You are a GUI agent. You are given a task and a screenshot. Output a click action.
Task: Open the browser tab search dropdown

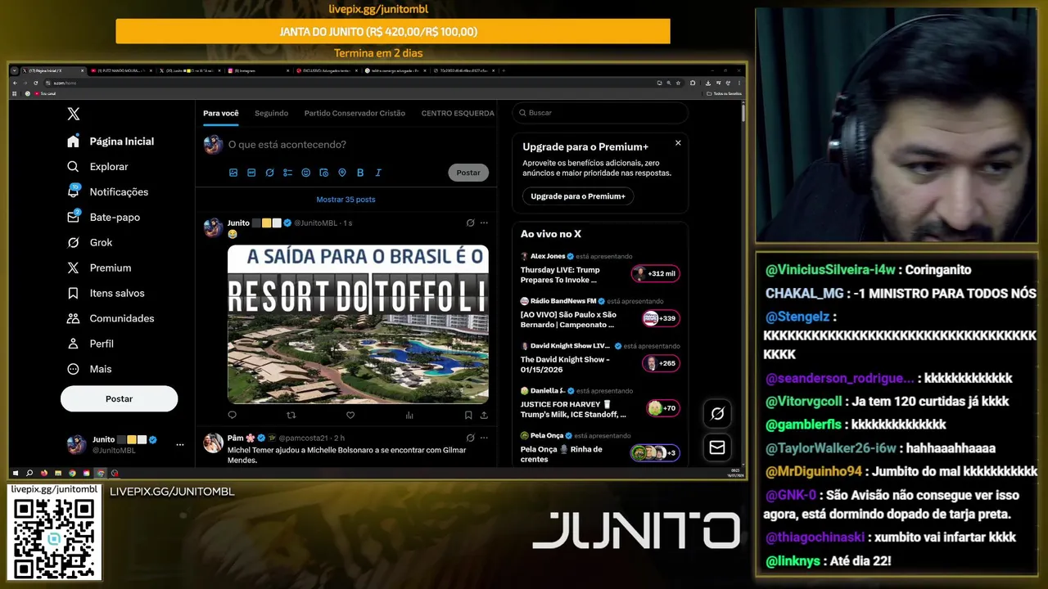click(x=15, y=71)
